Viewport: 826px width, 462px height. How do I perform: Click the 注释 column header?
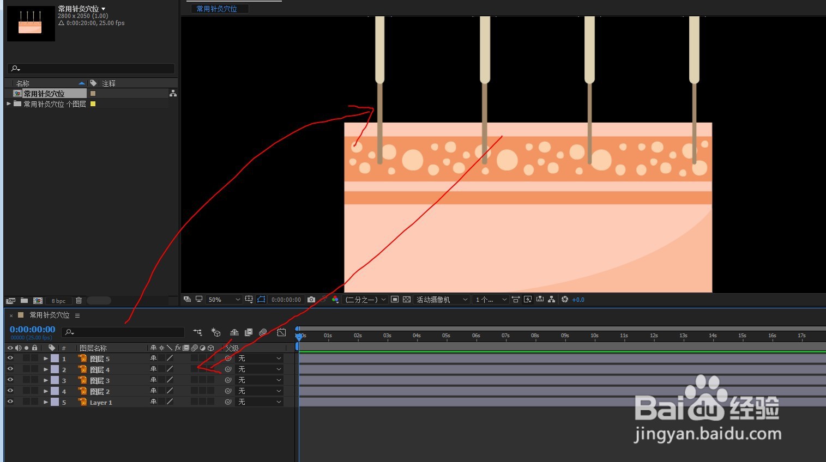109,83
